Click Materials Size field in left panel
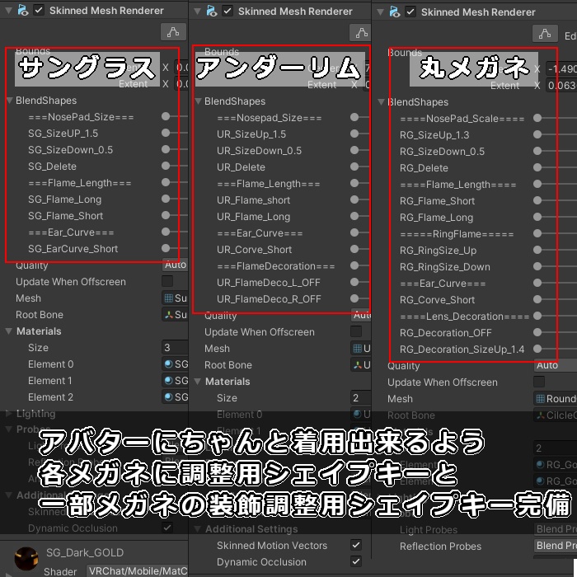577x577 pixels. [175, 347]
